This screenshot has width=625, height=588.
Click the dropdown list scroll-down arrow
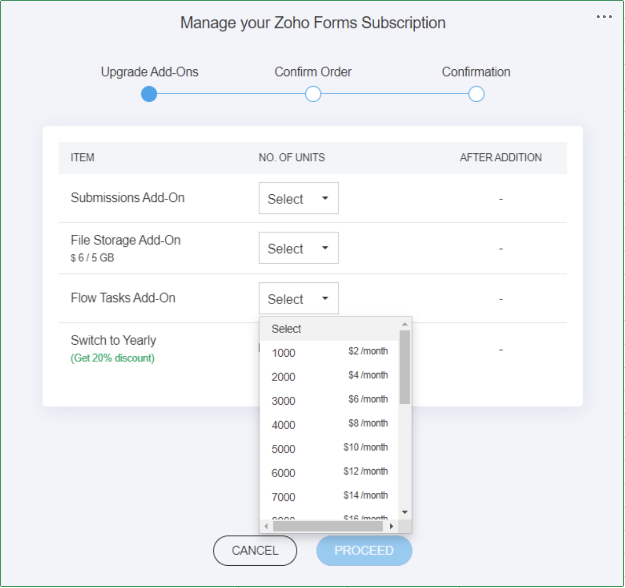pos(405,512)
